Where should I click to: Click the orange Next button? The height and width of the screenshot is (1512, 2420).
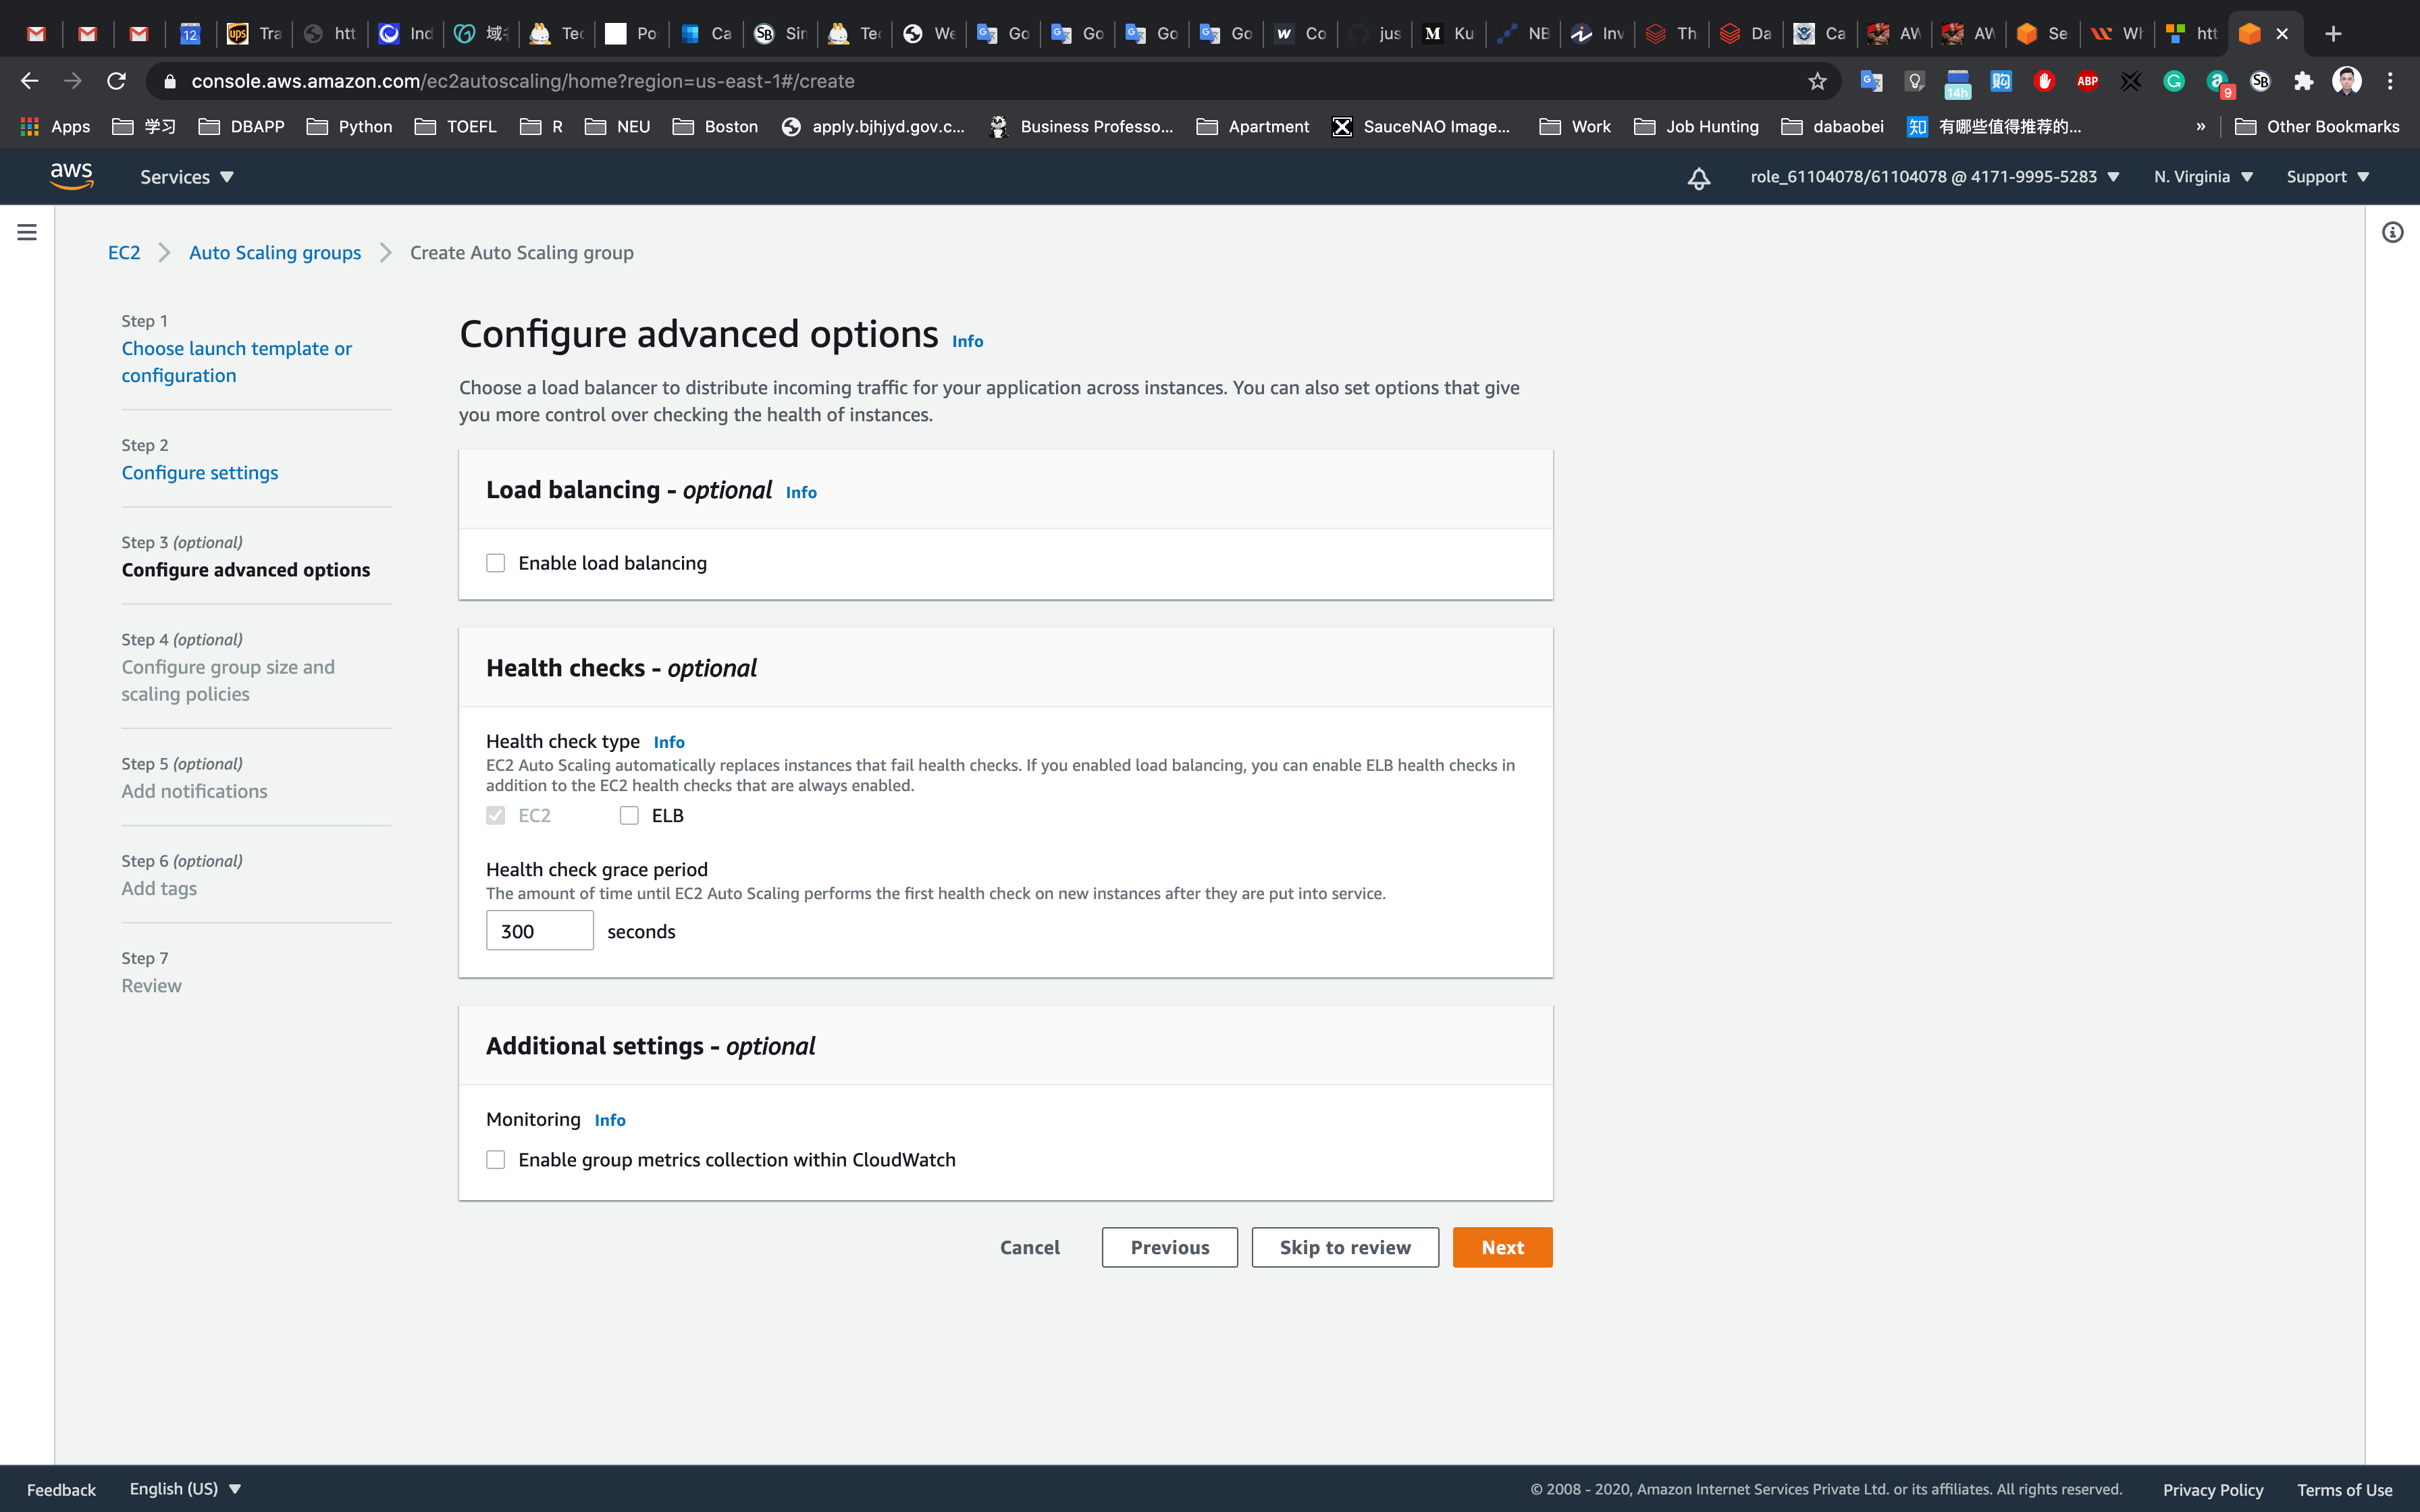point(1502,1247)
